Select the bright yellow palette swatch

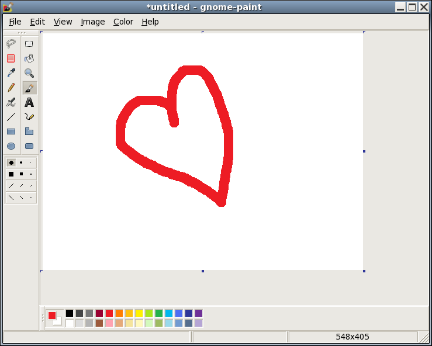pos(139,313)
